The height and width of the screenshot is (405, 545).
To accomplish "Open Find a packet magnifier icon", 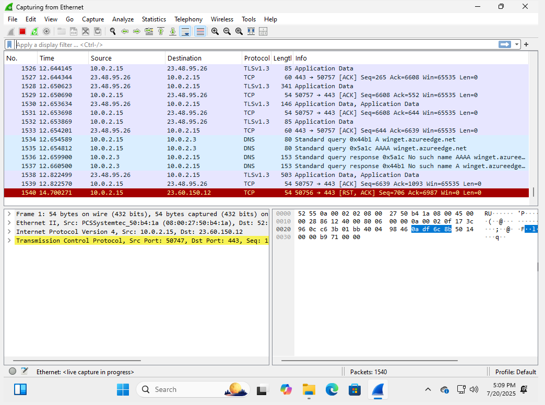I will point(113,32).
